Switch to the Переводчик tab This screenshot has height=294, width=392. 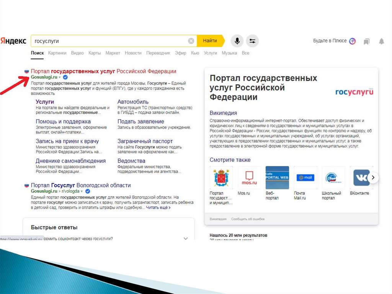click(158, 53)
